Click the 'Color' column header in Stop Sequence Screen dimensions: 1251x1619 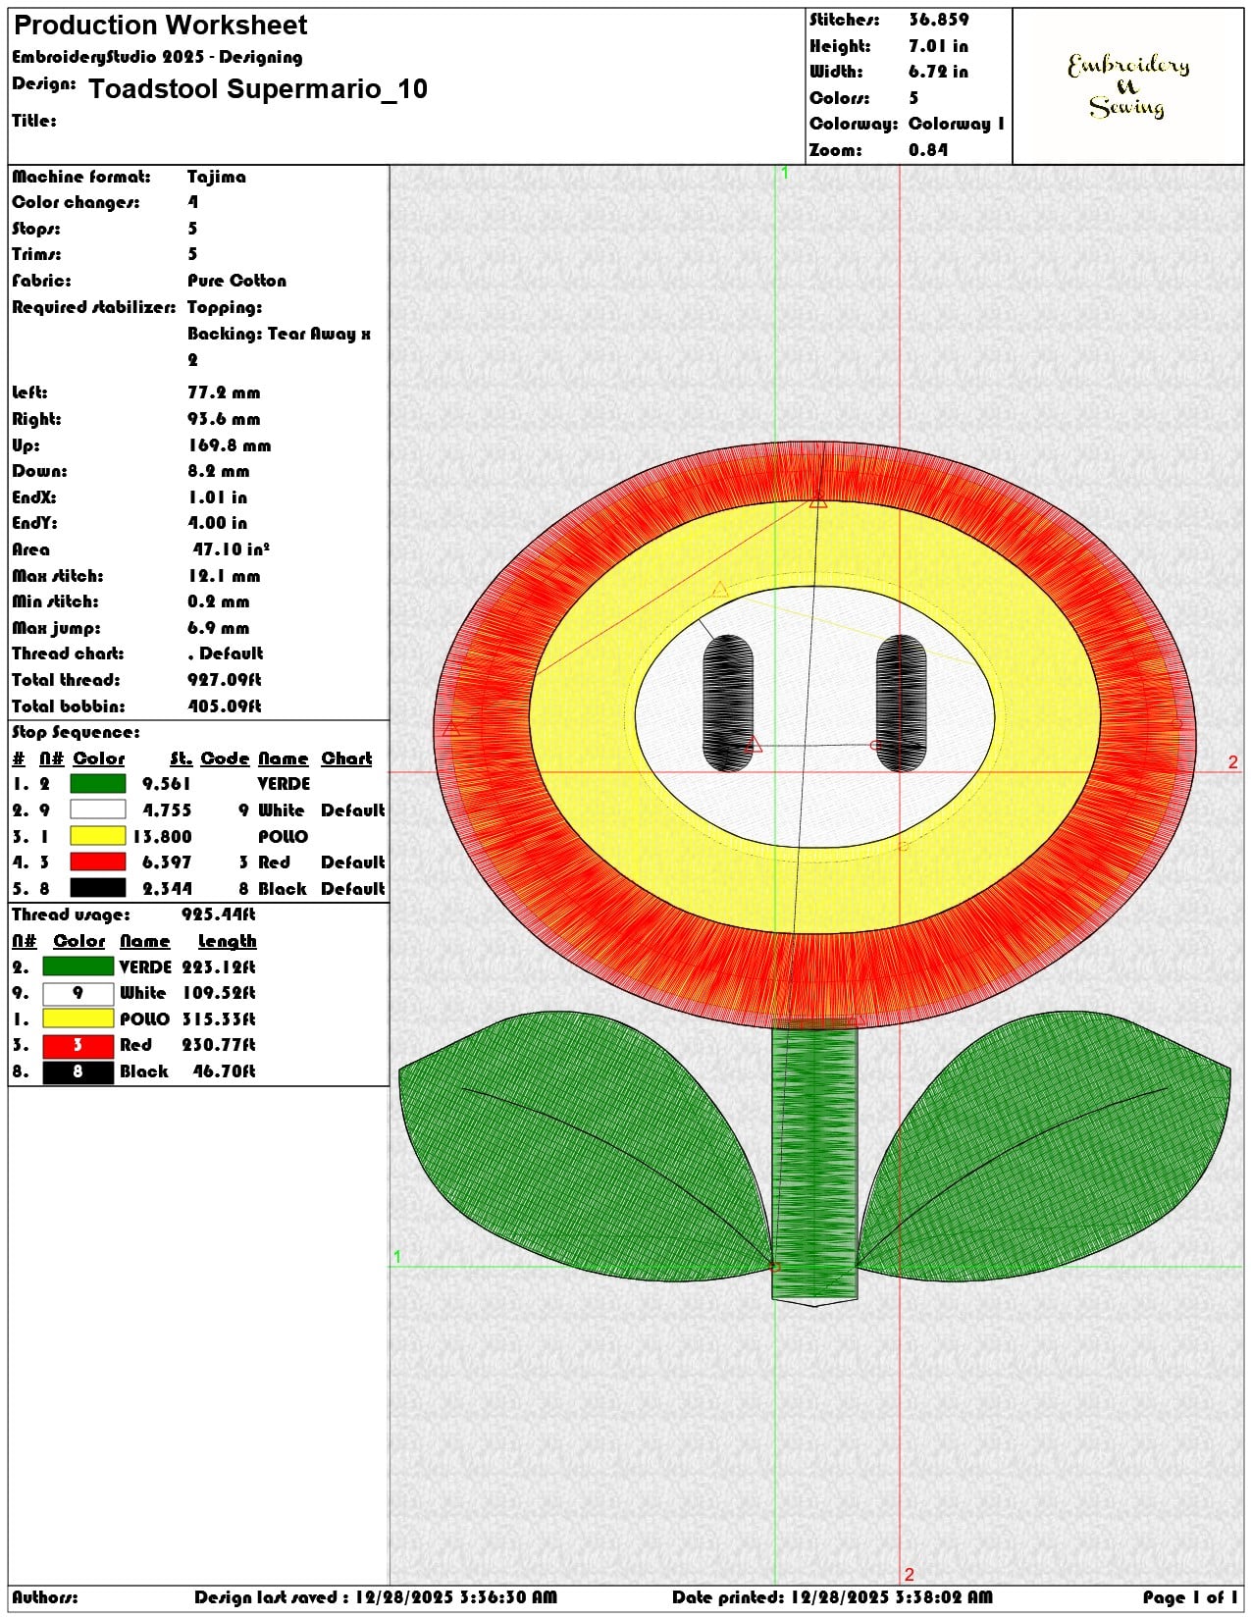pos(99,758)
